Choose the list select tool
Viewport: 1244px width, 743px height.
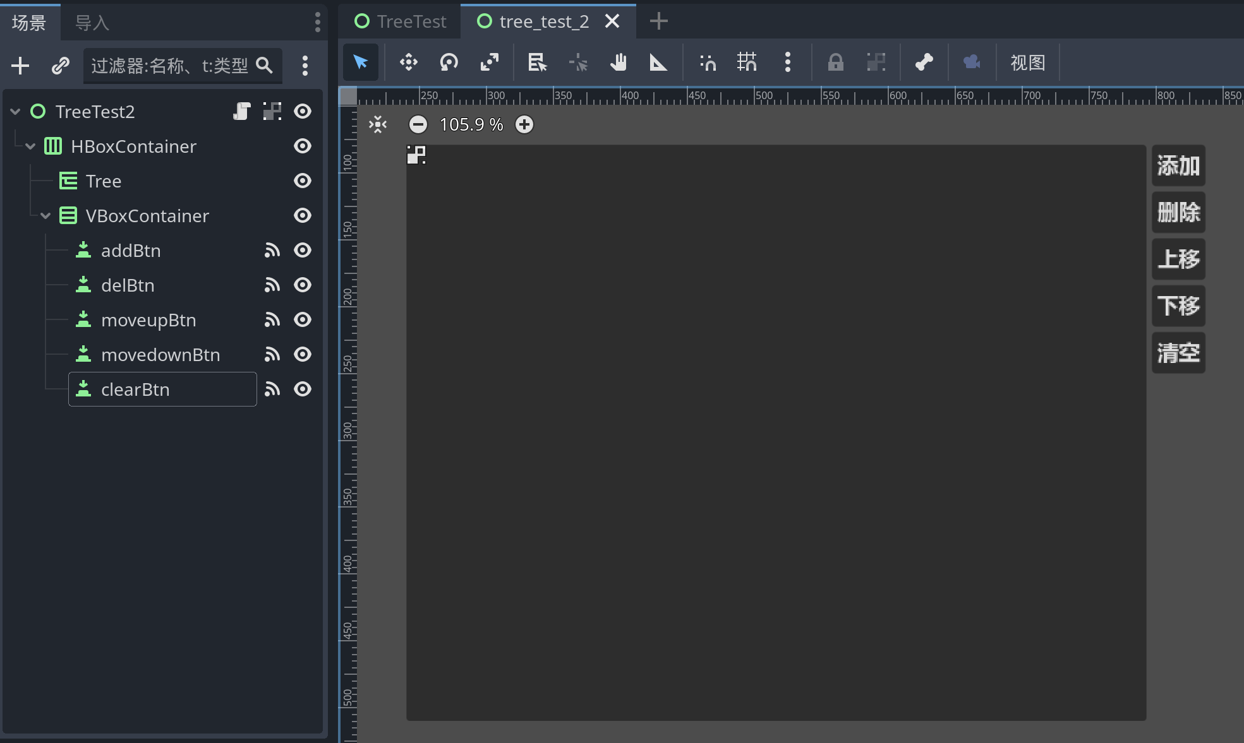[x=538, y=62]
